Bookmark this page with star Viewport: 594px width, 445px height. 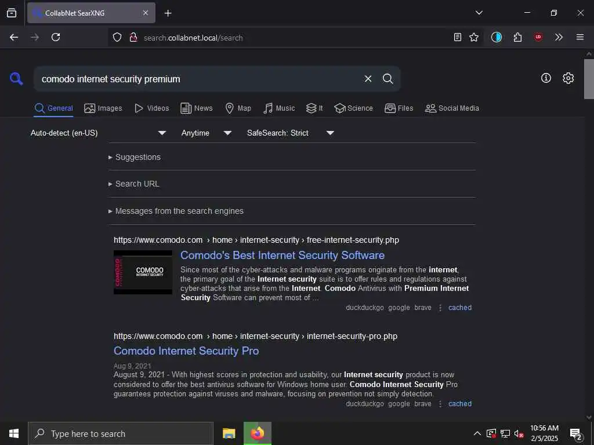pyautogui.click(x=474, y=37)
